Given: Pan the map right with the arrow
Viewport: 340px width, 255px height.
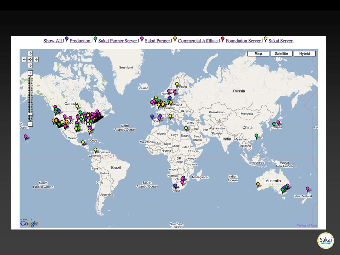Looking at the screenshot, I should 36,59.
